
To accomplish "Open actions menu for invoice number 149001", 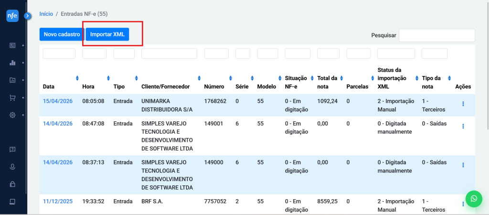I will coord(463,126).
